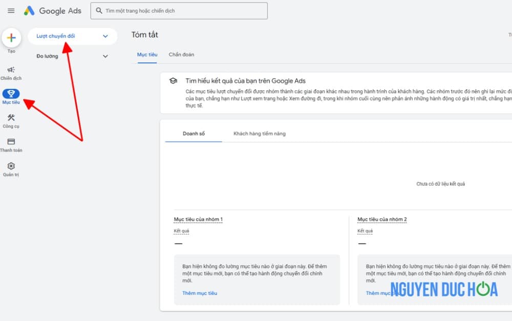Switch to the Chẩn đoán tab
The width and height of the screenshot is (512, 321).
(x=181, y=54)
